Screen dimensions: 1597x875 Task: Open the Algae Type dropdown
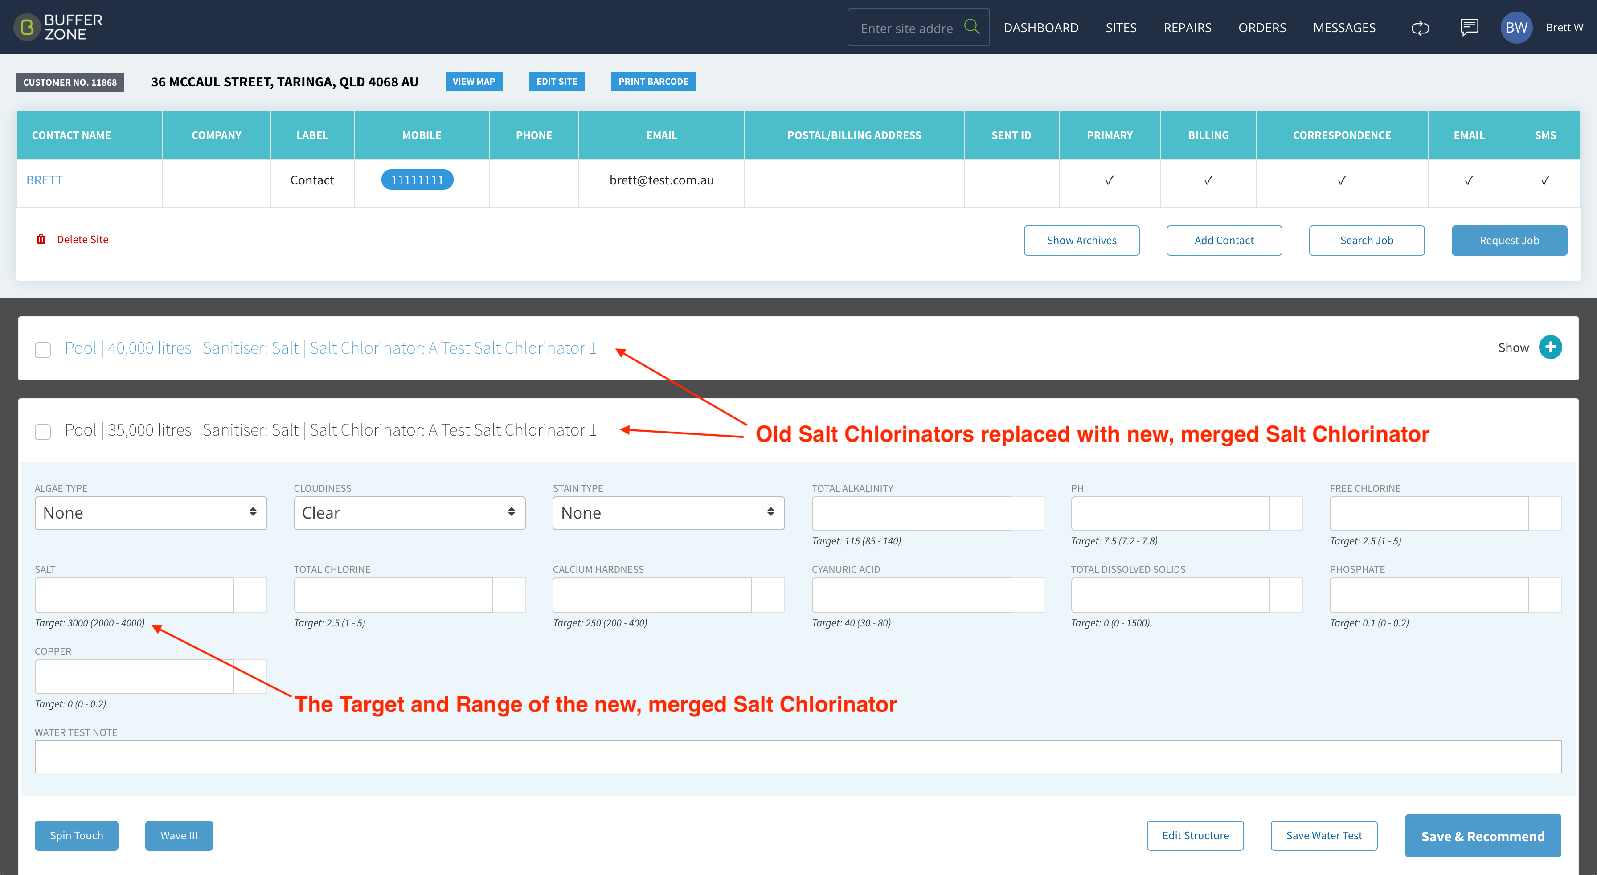(151, 513)
